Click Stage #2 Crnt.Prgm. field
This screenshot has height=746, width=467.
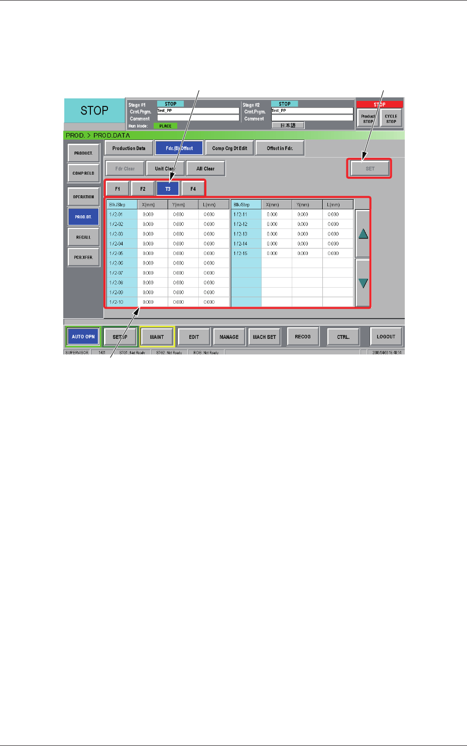pyautogui.click(x=312, y=111)
